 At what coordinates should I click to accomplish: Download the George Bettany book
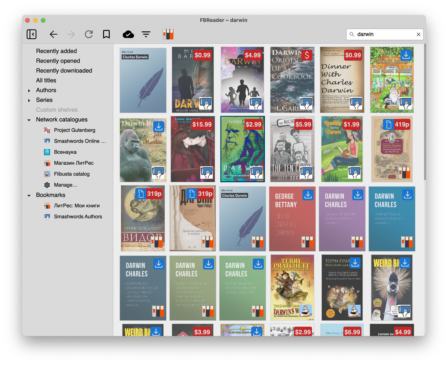(x=308, y=195)
